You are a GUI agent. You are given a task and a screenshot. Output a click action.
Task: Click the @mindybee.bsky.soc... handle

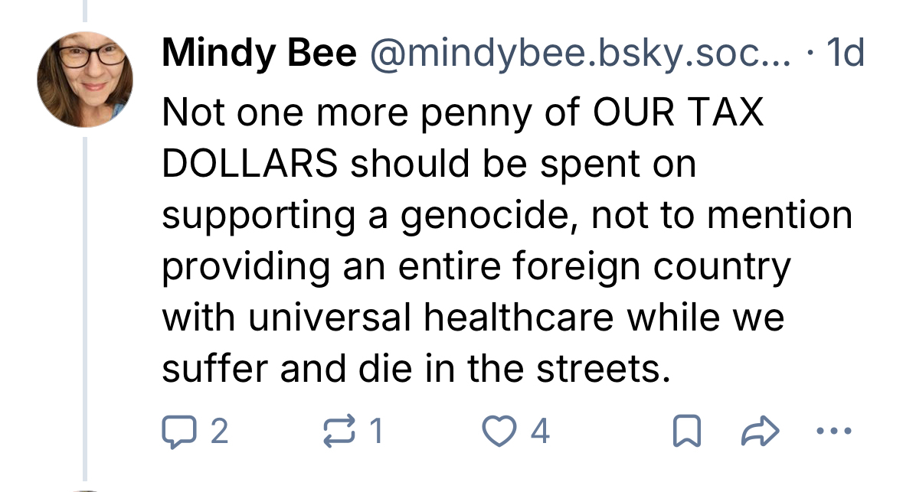point(580,54)
